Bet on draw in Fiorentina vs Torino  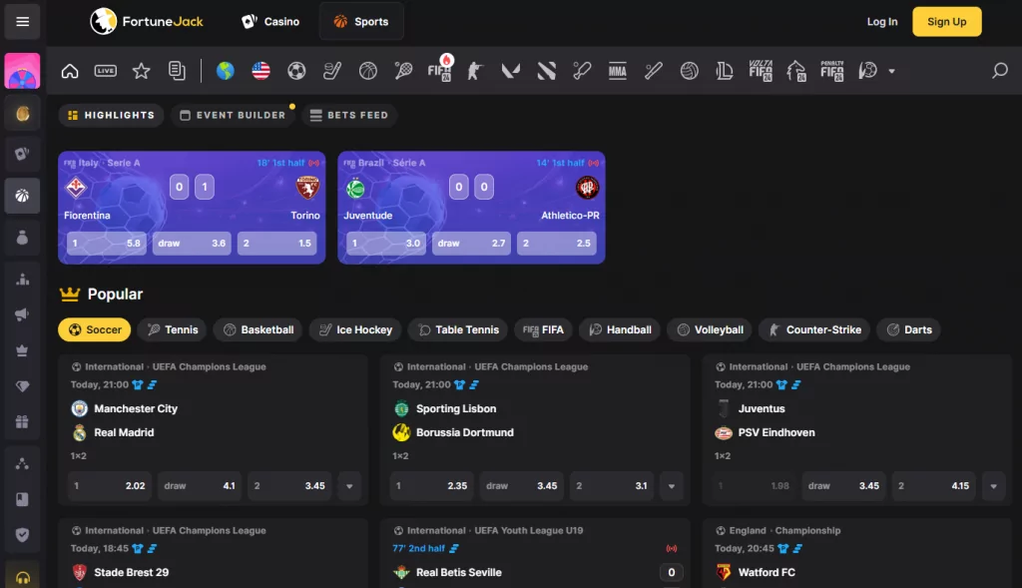[x=192, y=243]
